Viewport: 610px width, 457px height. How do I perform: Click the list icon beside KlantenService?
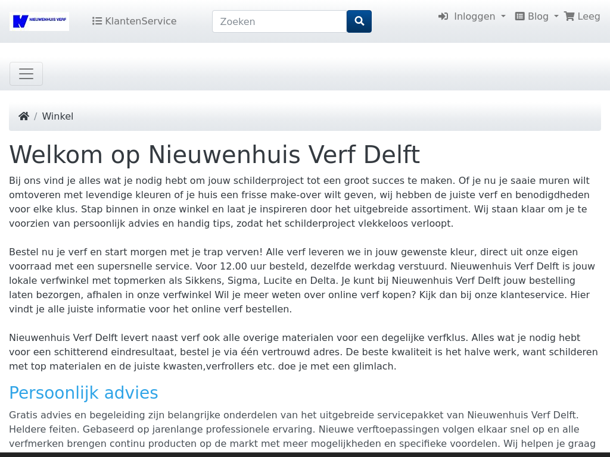click(x=97, y=21)
